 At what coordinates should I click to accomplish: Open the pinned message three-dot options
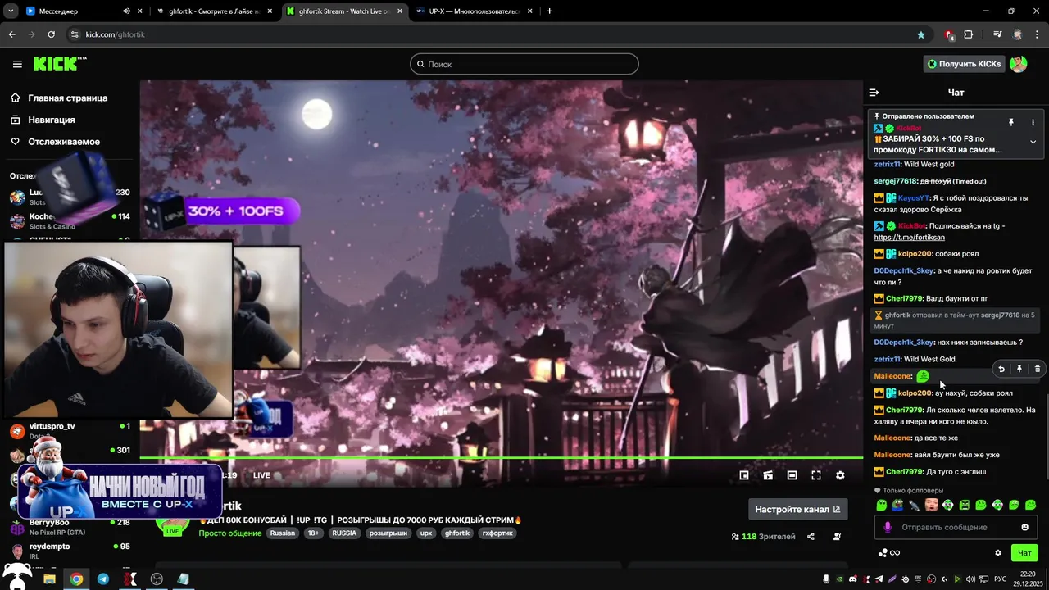[1033, 122]
